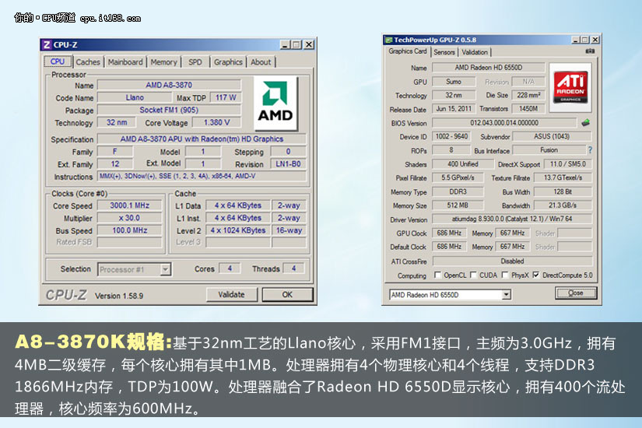Switch to the Memory tab
Viewport: 642px width, 428px height.
[163, 61]
